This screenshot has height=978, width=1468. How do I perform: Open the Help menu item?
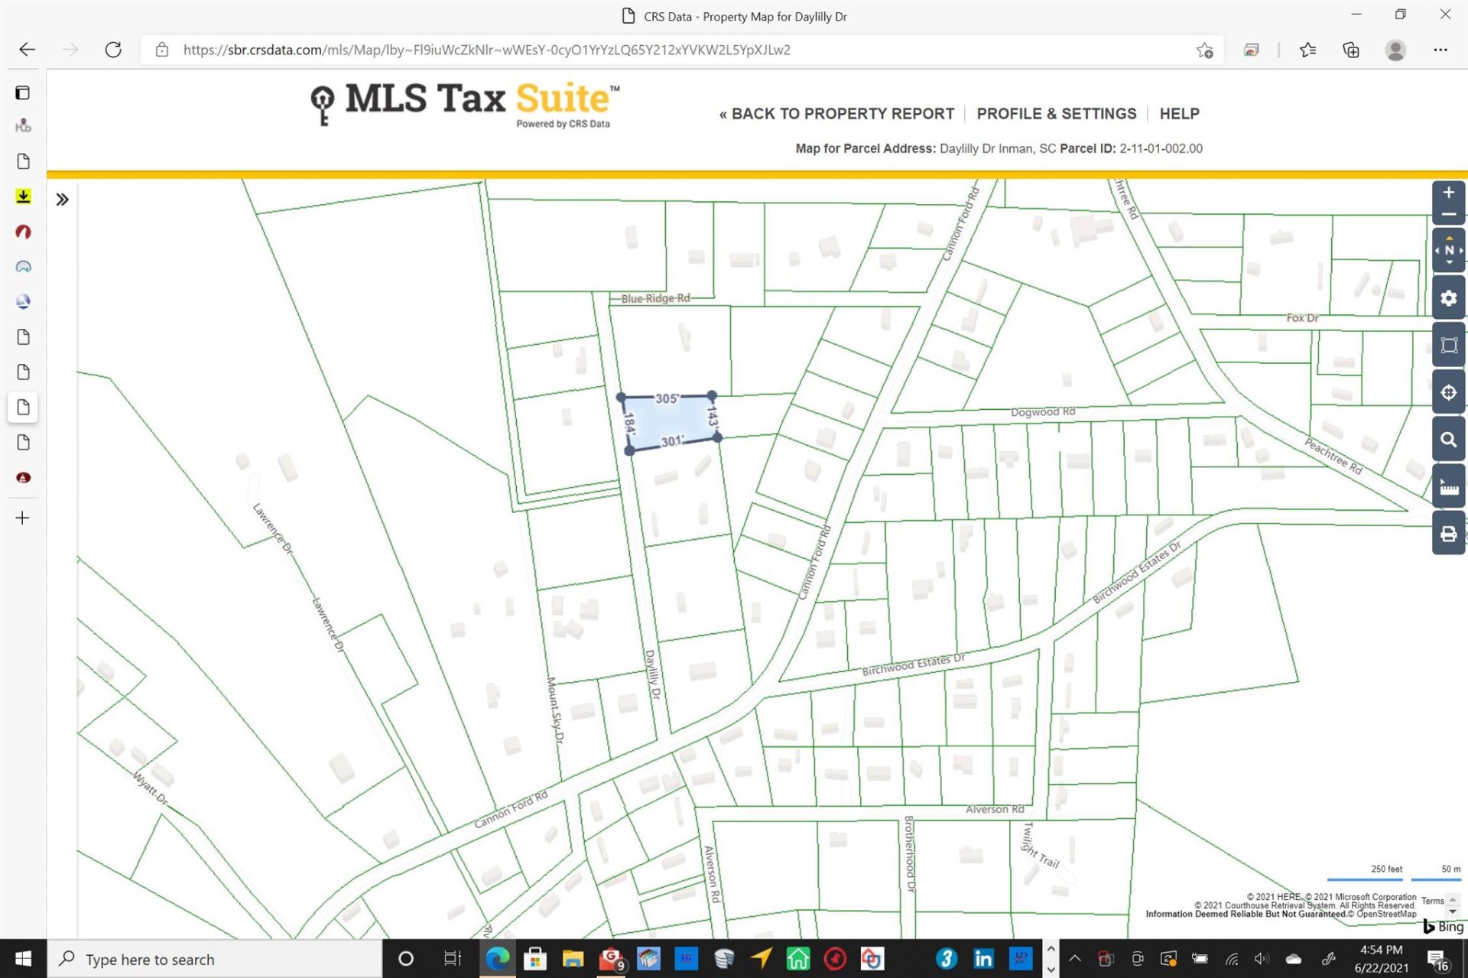[1179, 114]
